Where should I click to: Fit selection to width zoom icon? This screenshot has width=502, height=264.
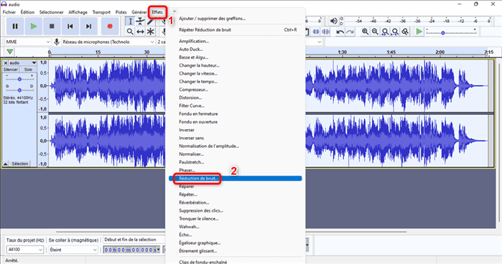point(385,32)
